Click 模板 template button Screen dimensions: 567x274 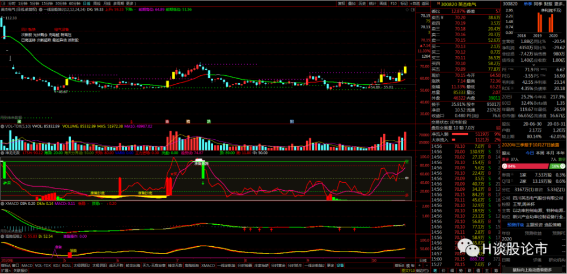point(411,266)
